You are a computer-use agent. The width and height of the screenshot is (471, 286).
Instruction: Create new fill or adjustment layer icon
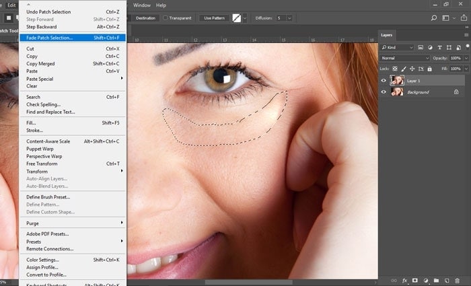coord(426,281)
